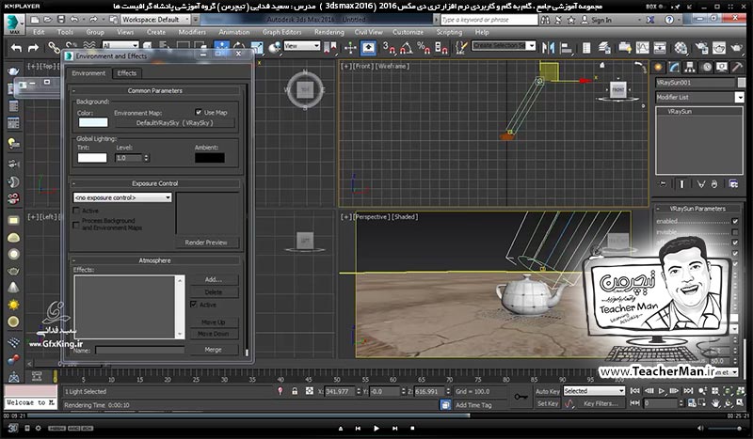Open Rendered Frame Window
This screenshot has height=439, width=753.
click(719, 47)
